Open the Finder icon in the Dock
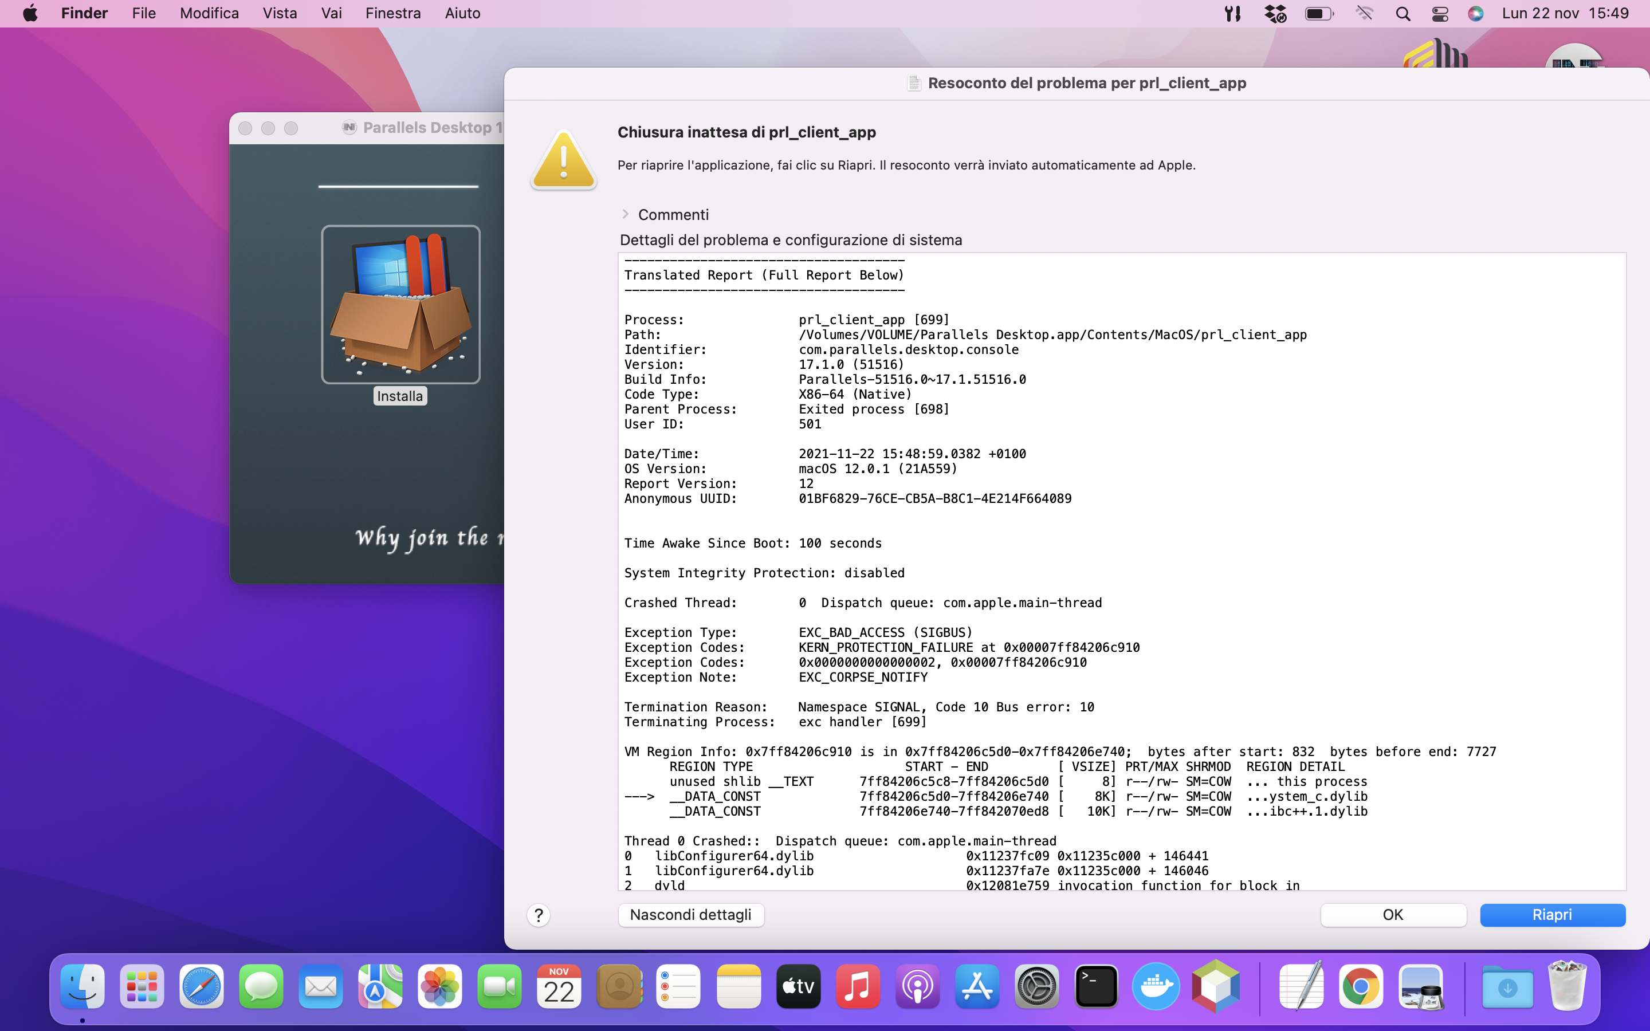Screen dimensions: 1650x1031 tap(82, 986)
